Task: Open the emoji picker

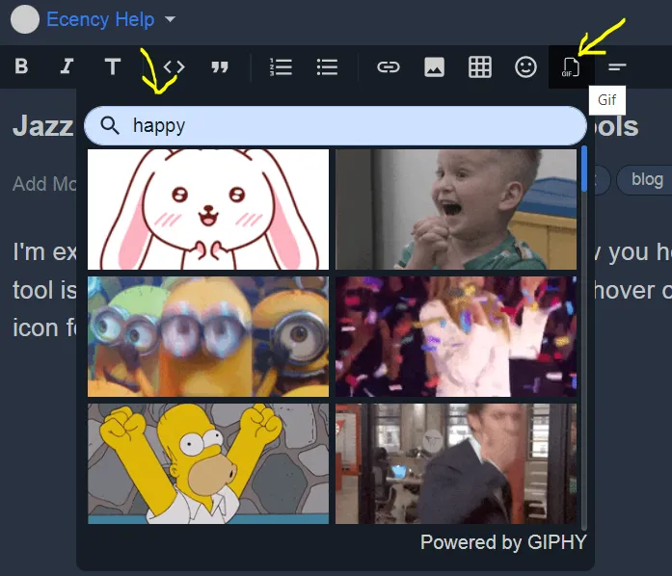Action: (525, 66)
